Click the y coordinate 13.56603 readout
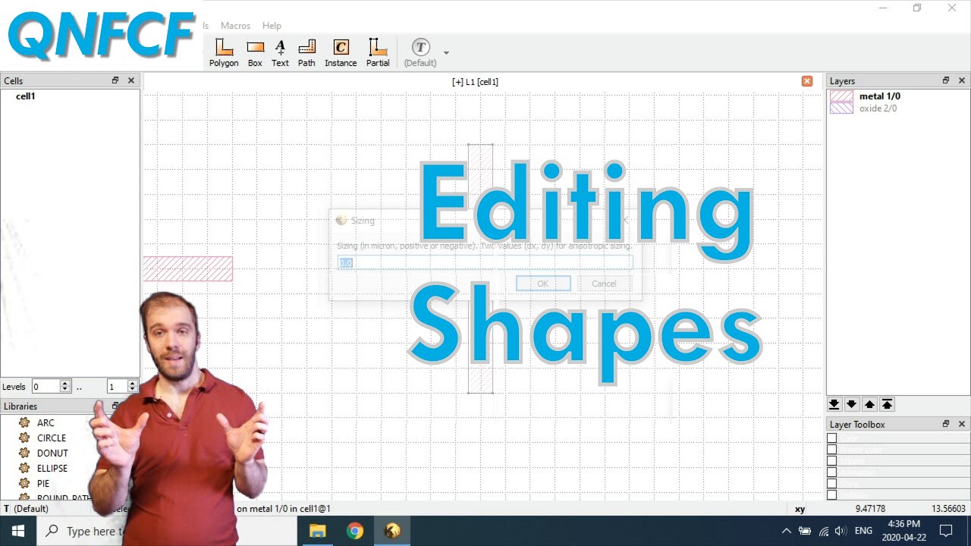 [948, 509]
